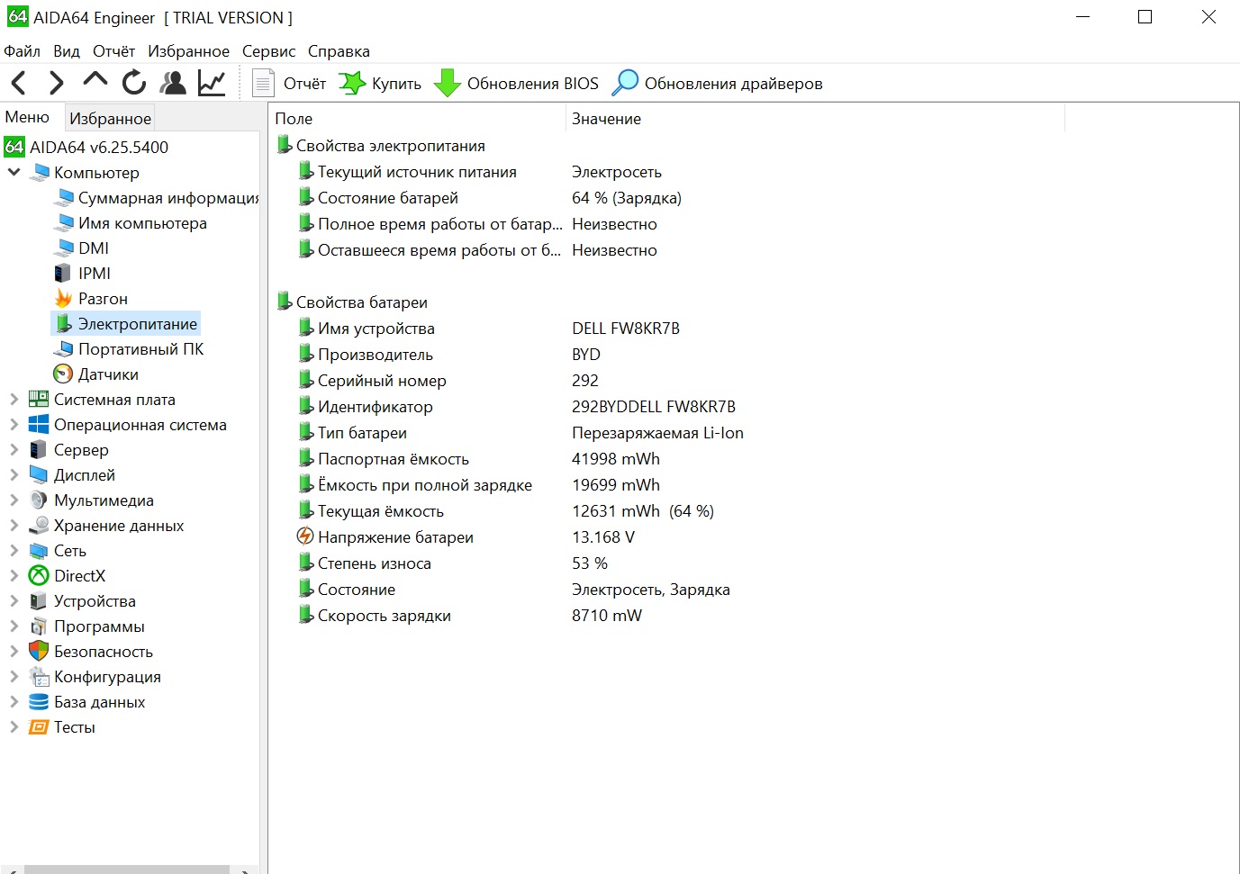The image size is (1240, 874).
Task: Open user management silhouette icon in toolbar
Action: coord(173,83)
